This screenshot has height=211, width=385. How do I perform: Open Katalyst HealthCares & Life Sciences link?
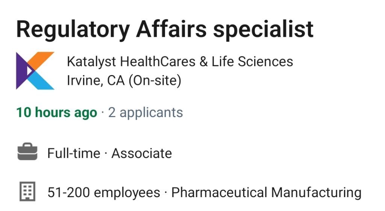pos(180,62)
